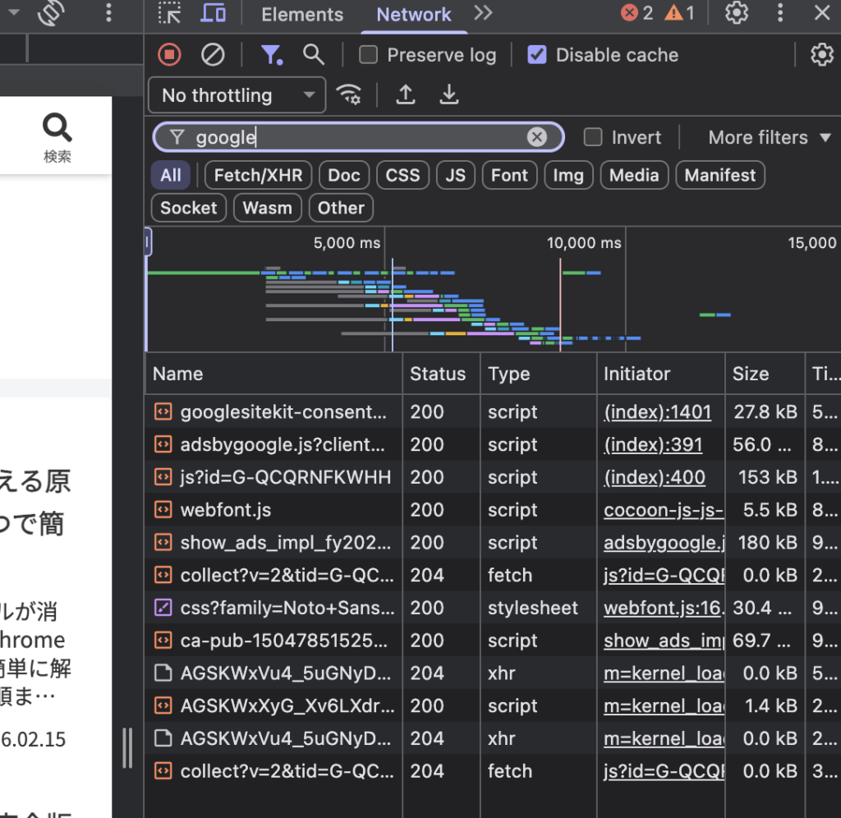Open search within the Network panel

(x=314, y=55)
